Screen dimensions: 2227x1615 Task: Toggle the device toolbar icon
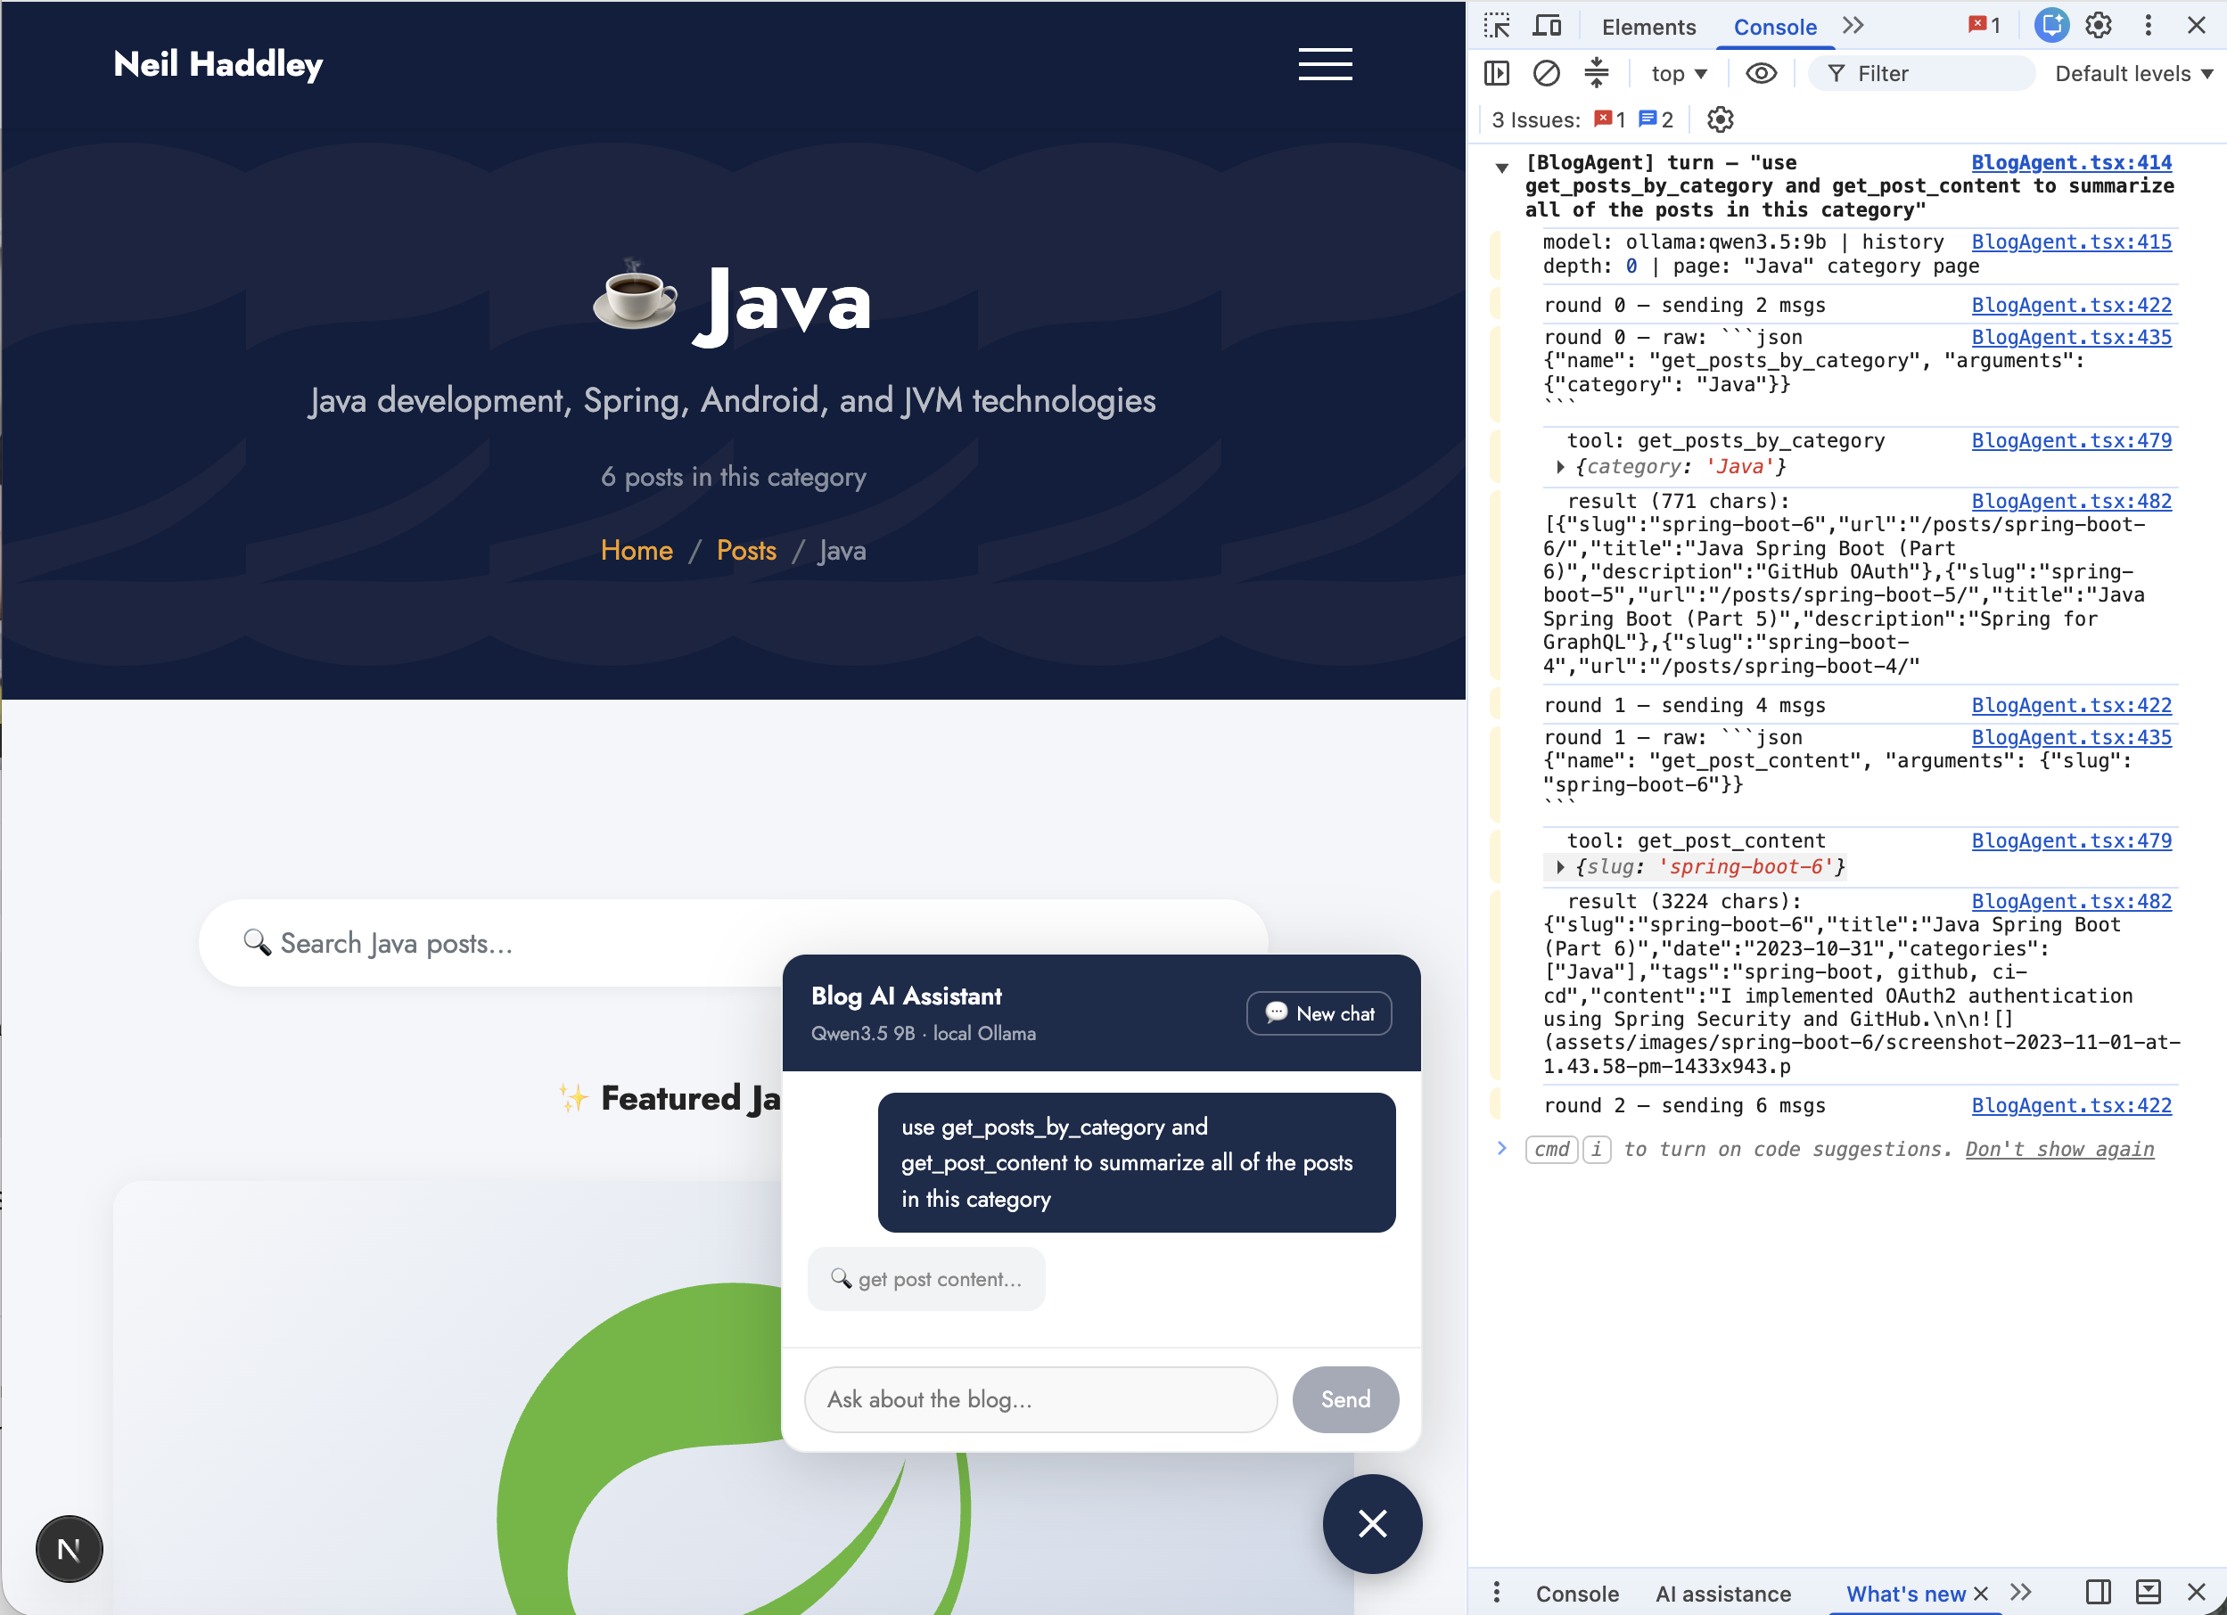tap(1548, 27)
